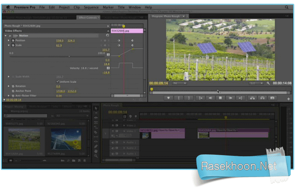Toggle Position animation stopwatch
This screenshot has height=188, width=295.
tap(13, 40)
